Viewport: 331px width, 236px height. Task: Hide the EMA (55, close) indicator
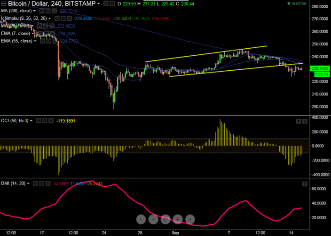pos(42,41)
